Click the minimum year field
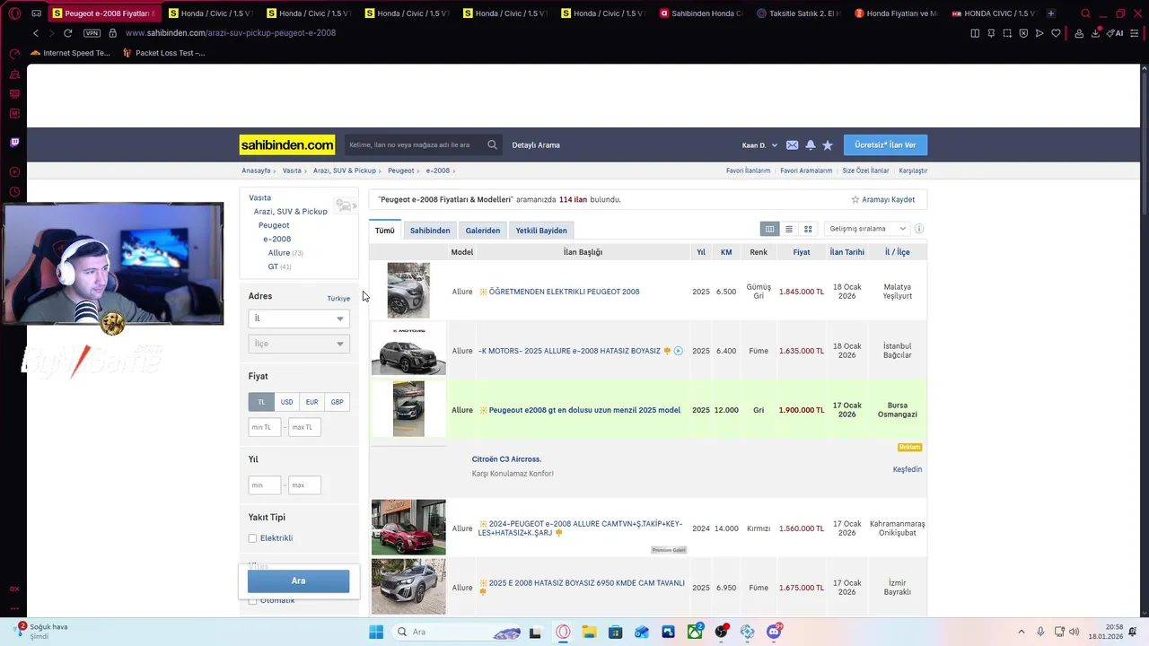This screenshot has height=646, width=1149. point(265,485)
